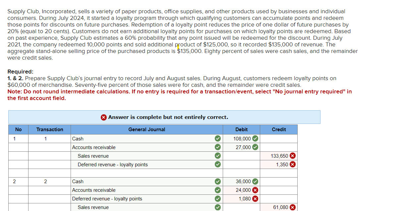Select the Cash account field in entry 1

point(147,138)
